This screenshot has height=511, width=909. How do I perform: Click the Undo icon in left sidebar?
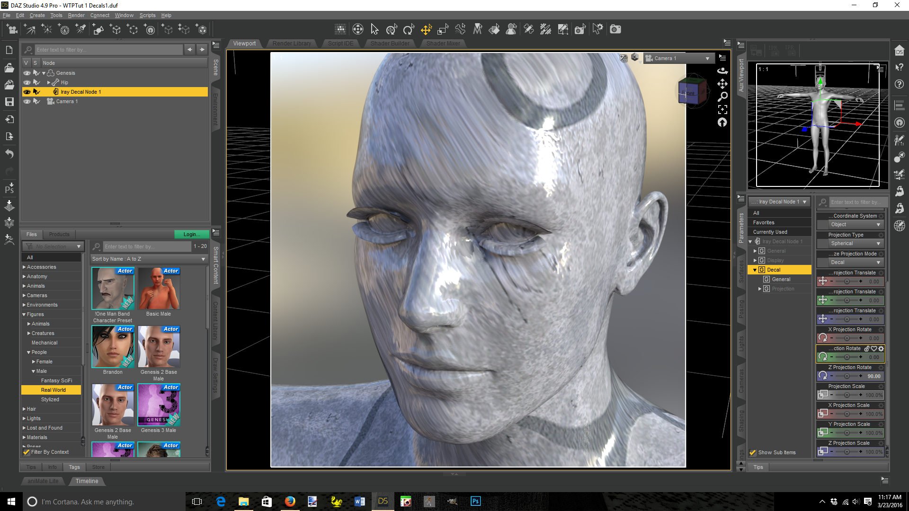[x=9, y=154]
